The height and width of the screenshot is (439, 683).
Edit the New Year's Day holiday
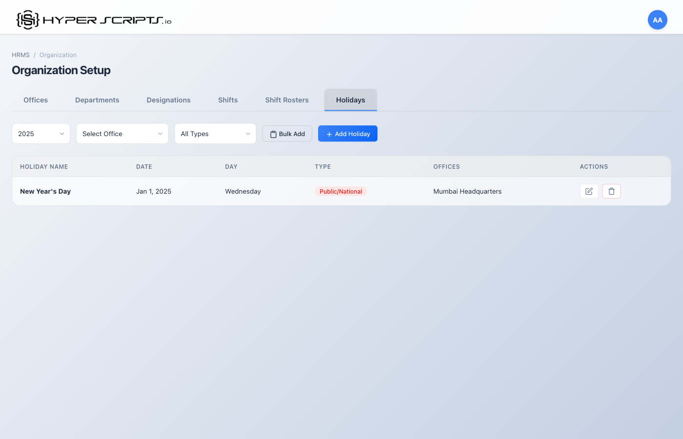tap(589, 191)
